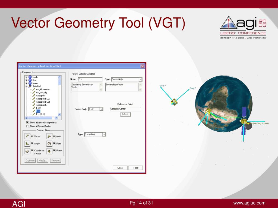Image resolution: width=278 pixels, height=208 pixels.
Task: Enable Show all Central Bodies checkbox
Action: coord(27,126)
